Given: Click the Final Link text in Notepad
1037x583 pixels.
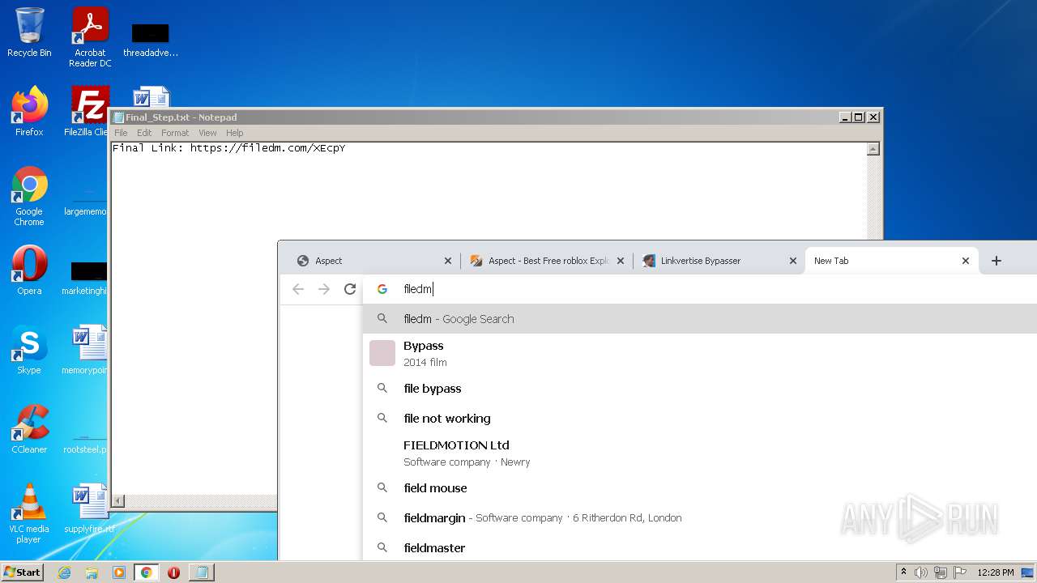Looking at the screenshot, I should [x=229, y=148].
